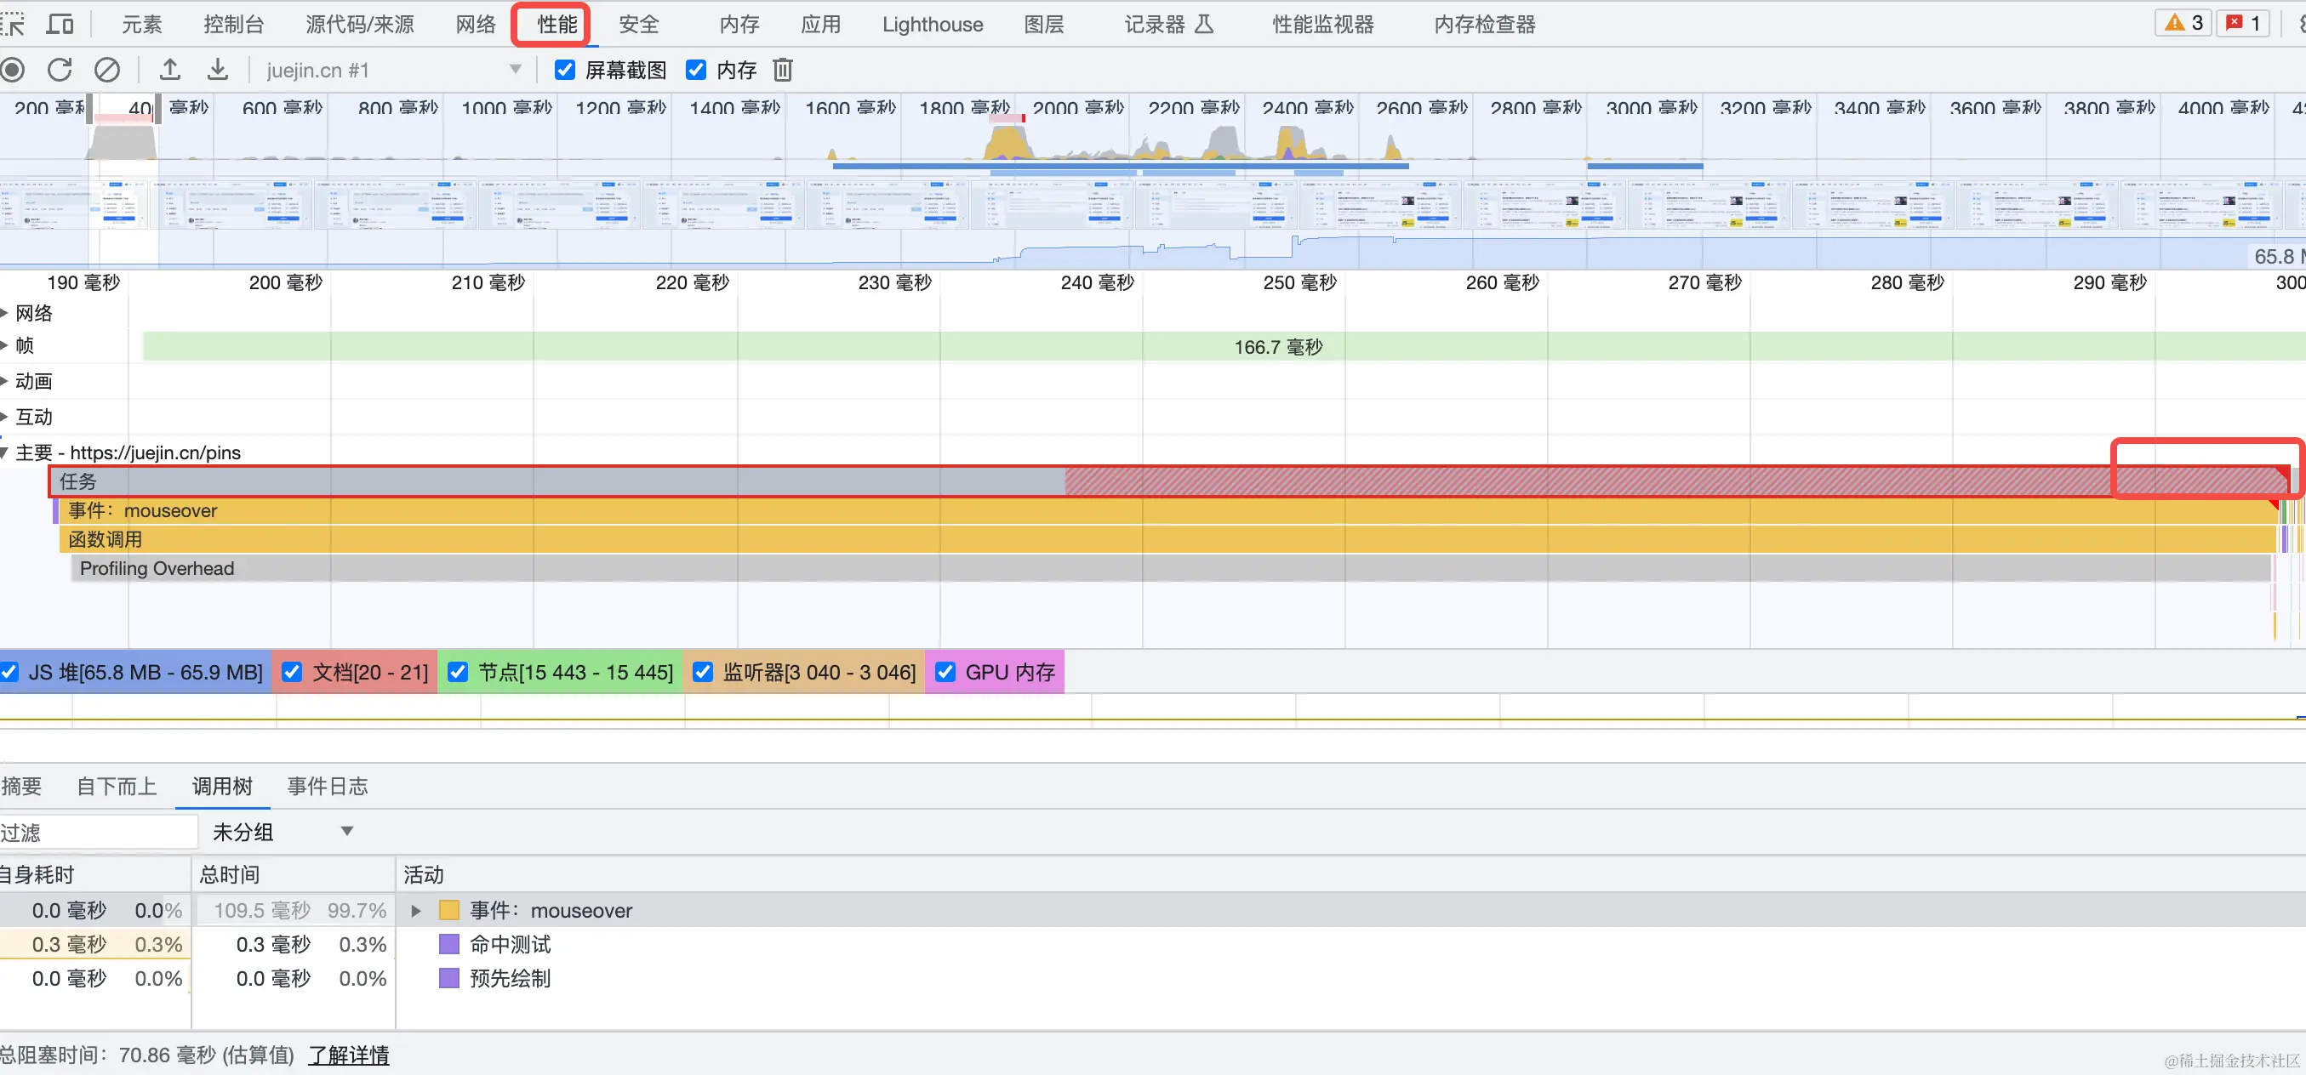This screenshot has height=1075, width=2306.
Task: Switch to the 摘要 details tab
Action: point(21,787)
